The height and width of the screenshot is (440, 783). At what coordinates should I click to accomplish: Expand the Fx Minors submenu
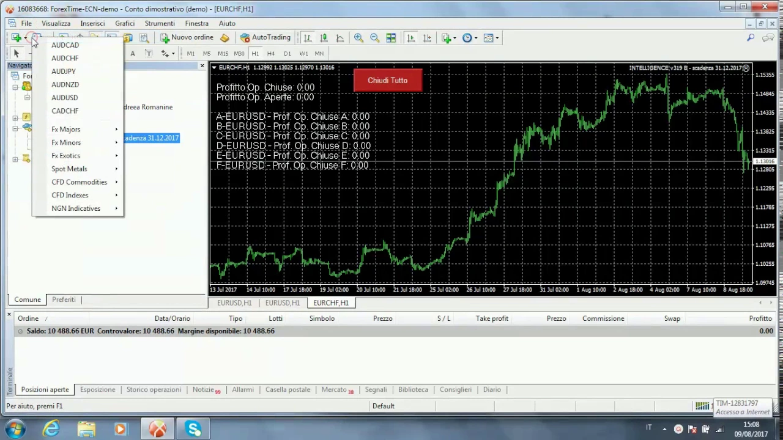(78, 142)
